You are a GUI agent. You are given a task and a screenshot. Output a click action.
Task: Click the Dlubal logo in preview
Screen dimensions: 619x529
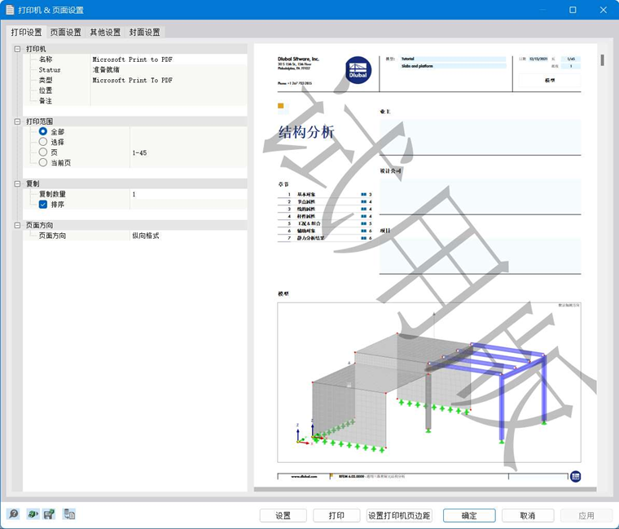(358, 70)
